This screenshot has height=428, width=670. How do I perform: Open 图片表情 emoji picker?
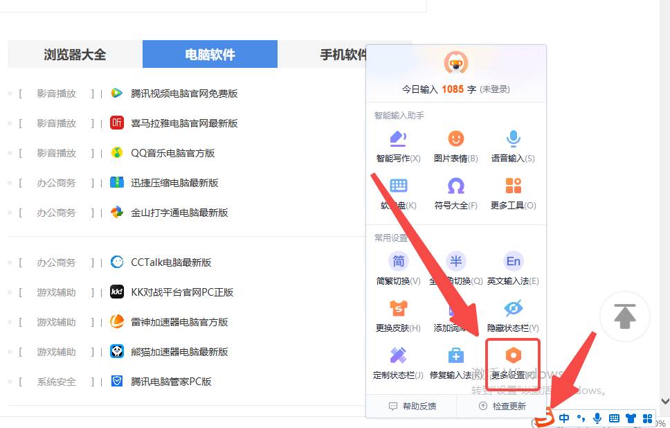click(x=455, y=147)
